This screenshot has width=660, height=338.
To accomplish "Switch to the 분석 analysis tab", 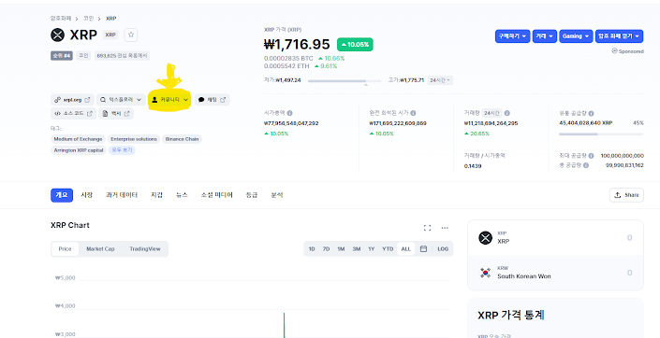I will pos(276,195).
